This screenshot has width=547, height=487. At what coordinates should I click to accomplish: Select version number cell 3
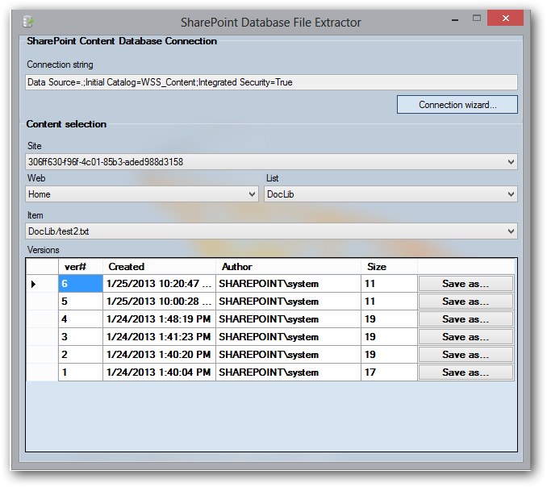pos(81,337)
